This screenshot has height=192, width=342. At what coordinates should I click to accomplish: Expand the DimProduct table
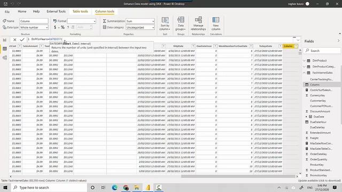click(304, 60)
